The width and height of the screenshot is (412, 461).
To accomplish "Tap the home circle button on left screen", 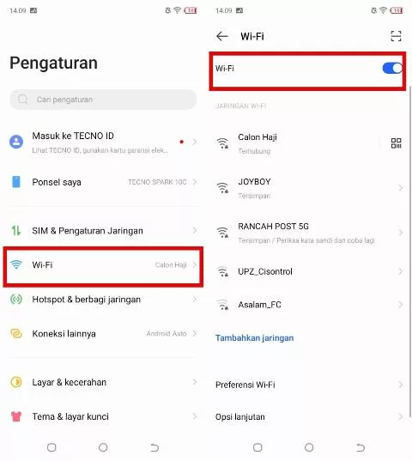I will point(103,447).
